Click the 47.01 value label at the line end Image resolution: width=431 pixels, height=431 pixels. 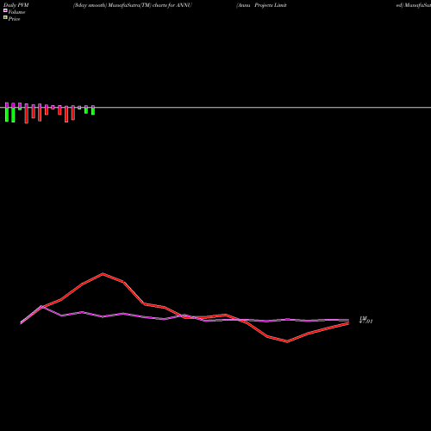pyautogui.click(x=365, y=322)
